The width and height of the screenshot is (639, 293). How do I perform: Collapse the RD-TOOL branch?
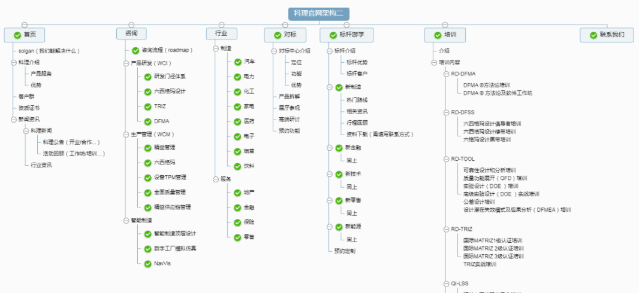pos(447,159)
